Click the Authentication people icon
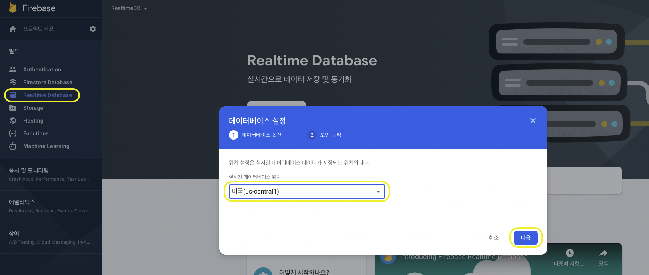The image size is (649, 275). click(13, 69)
